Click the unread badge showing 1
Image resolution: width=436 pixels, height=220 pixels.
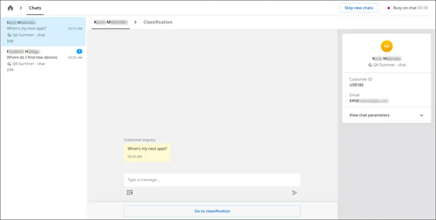pyautogui.click(x=79, y=51)
